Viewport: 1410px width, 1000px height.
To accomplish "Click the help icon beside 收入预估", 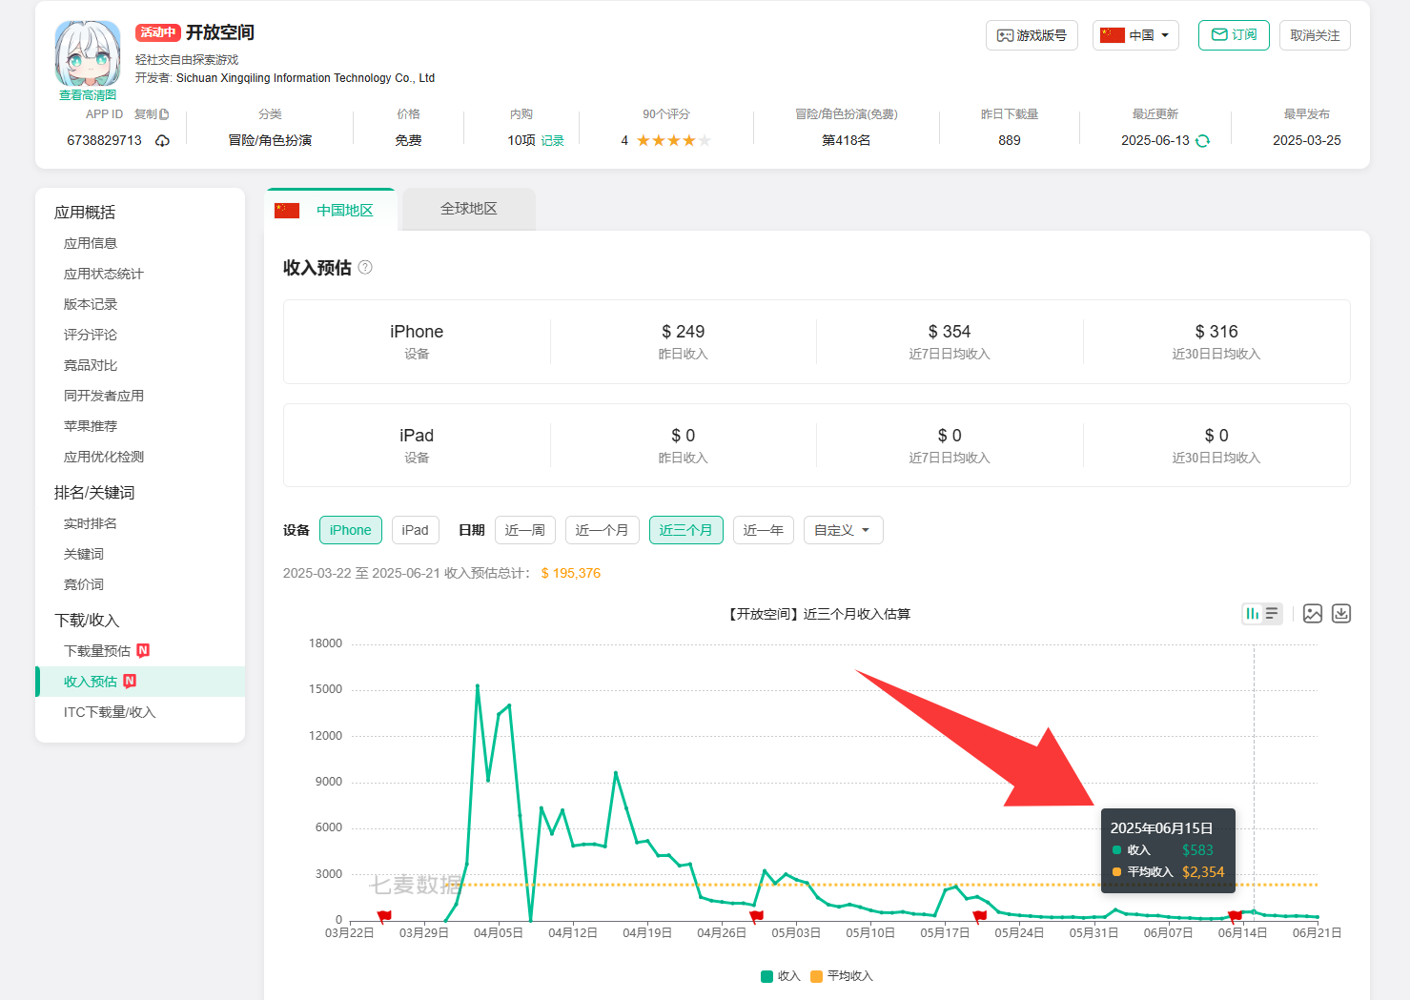I will [x=365, y=268].
